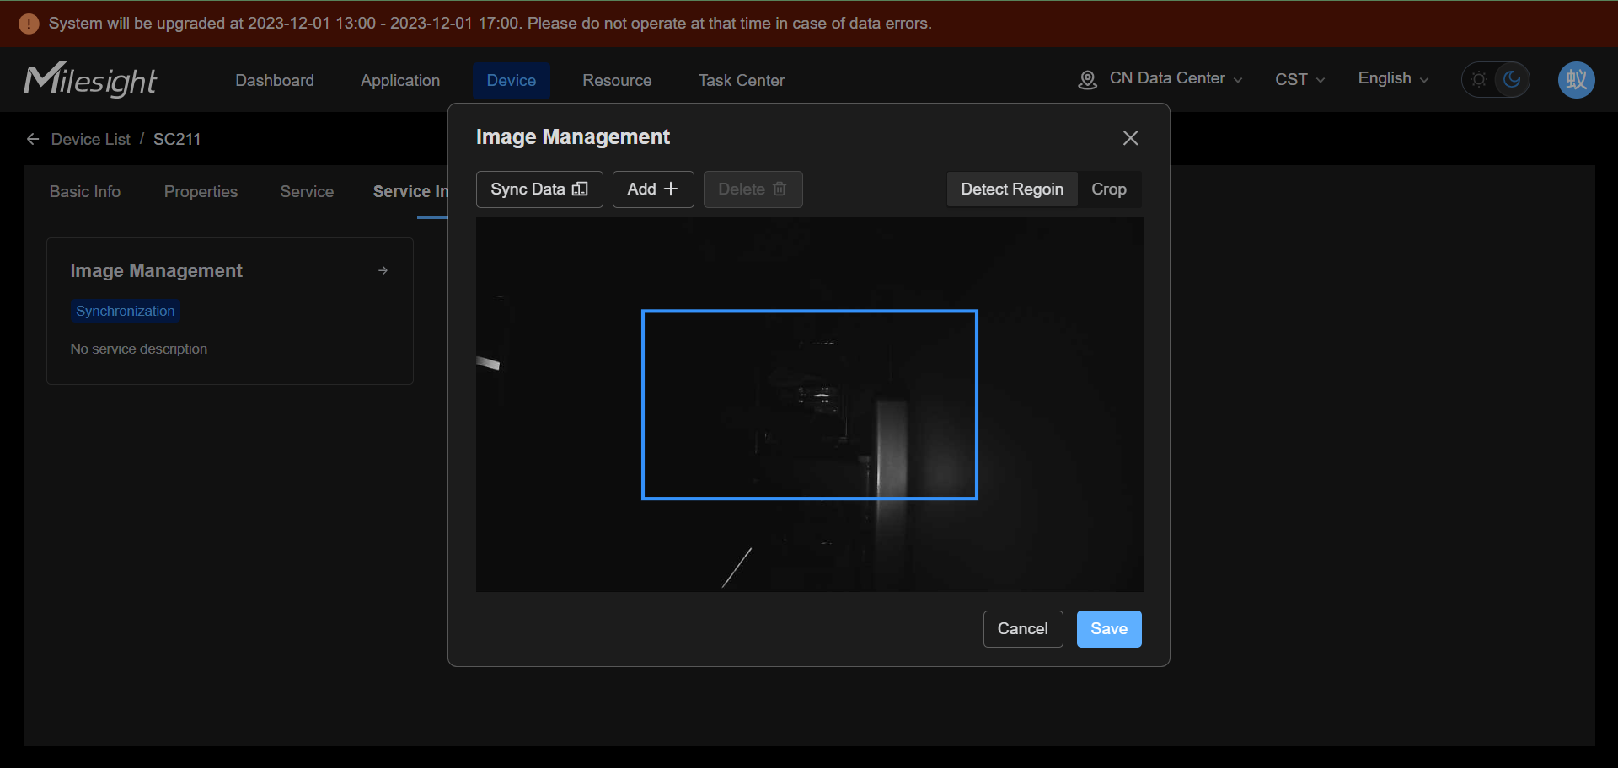
Task: Click the Synchronization tag
Action: click(x=126, y=311)
